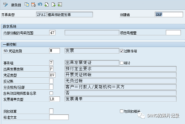
Task: Click the 发票清单类型 field with LR
Action: coord(54,99)
